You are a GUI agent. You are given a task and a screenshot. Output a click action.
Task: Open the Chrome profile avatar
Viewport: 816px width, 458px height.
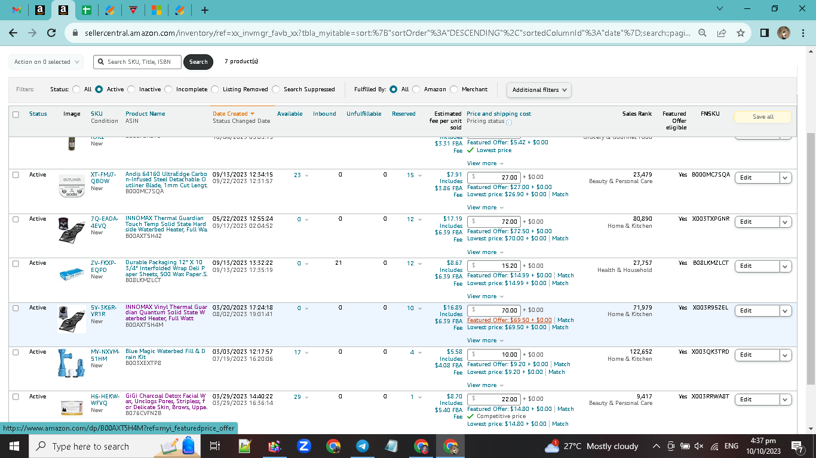784,33
